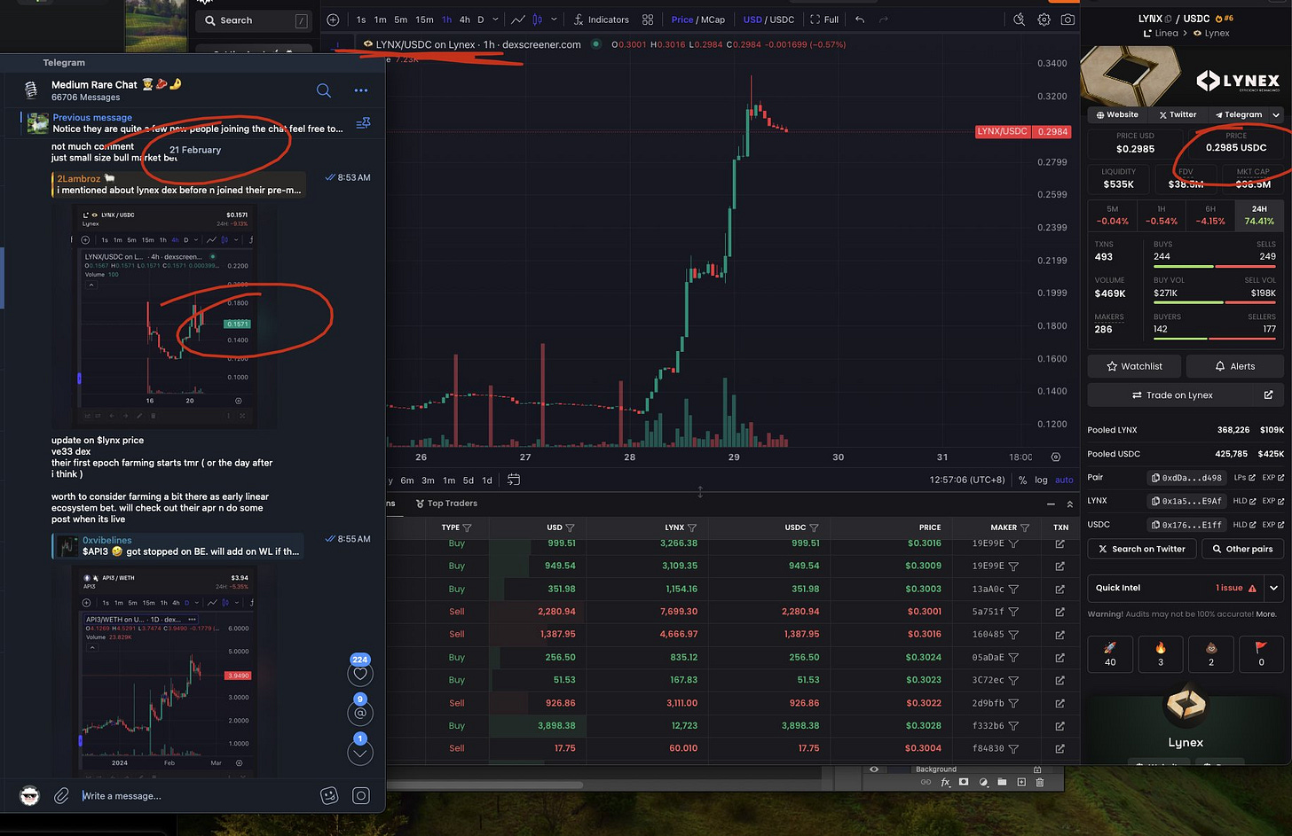Filter by maker 5a751f
The width and height of the screenshot is (1292, 836).
[x=1013, y=612]
